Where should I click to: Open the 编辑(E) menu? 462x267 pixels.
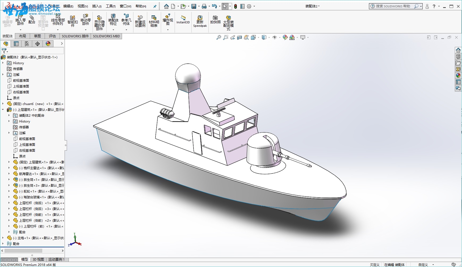tap(68, 6)
